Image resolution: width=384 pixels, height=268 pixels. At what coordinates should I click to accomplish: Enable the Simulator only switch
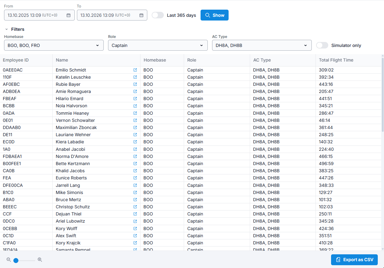(322, 45)
